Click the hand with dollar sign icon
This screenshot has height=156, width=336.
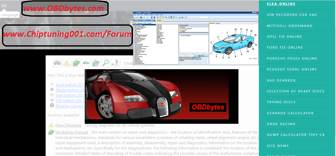(115, 63)
